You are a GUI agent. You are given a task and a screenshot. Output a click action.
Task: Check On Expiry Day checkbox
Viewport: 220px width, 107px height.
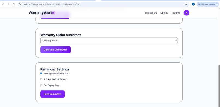pos(41,85)
